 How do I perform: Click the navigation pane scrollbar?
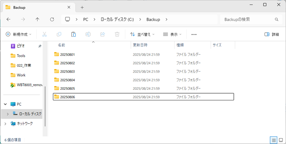click(x=45, y=106)
